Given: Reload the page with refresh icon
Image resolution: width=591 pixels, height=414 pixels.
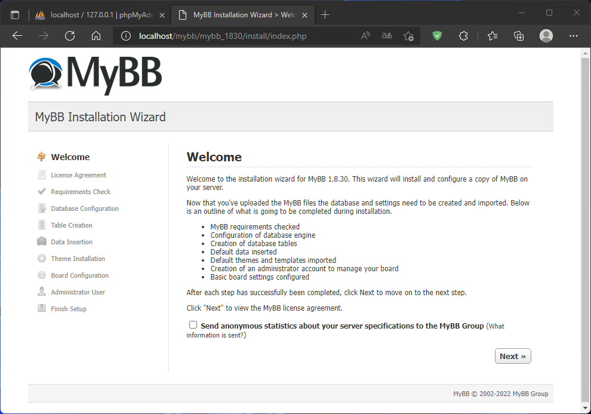Looking at the screenshot, I should coord(70,36).
